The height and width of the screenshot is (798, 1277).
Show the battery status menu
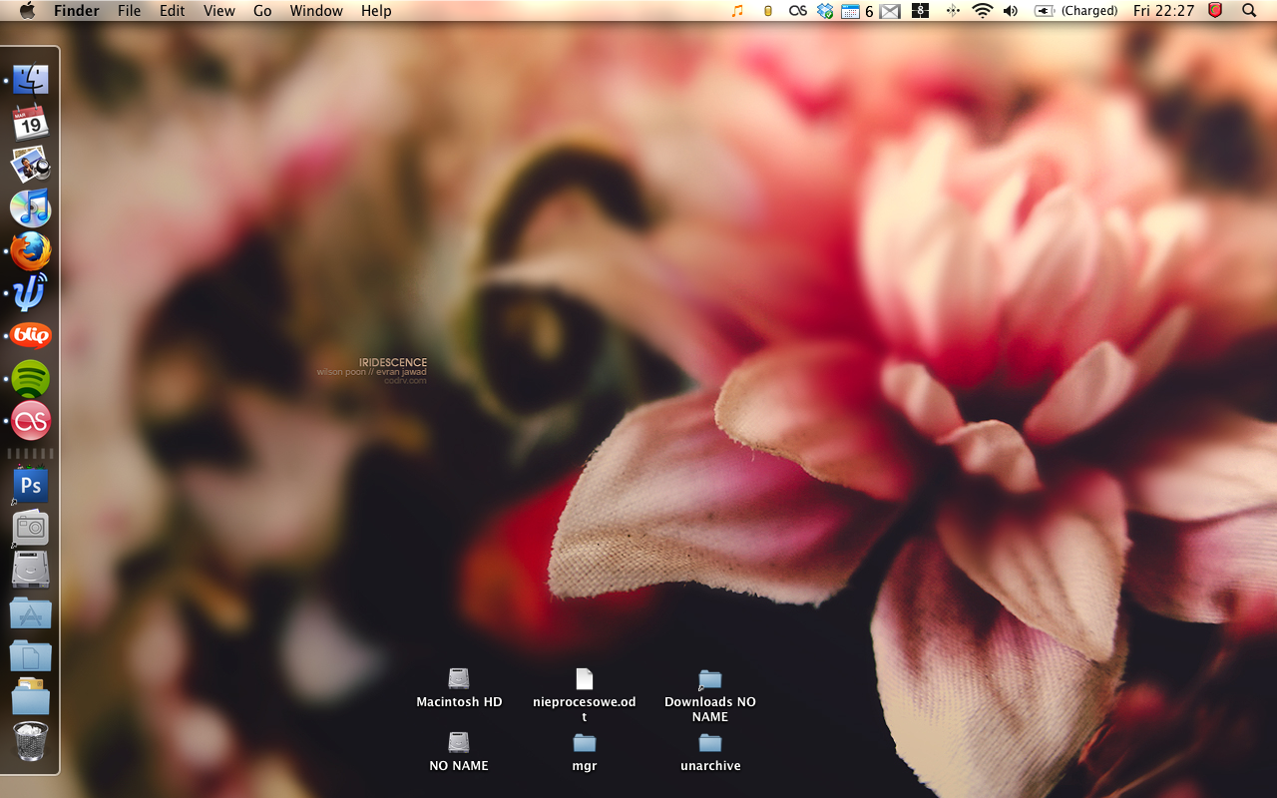[1045, 11]
